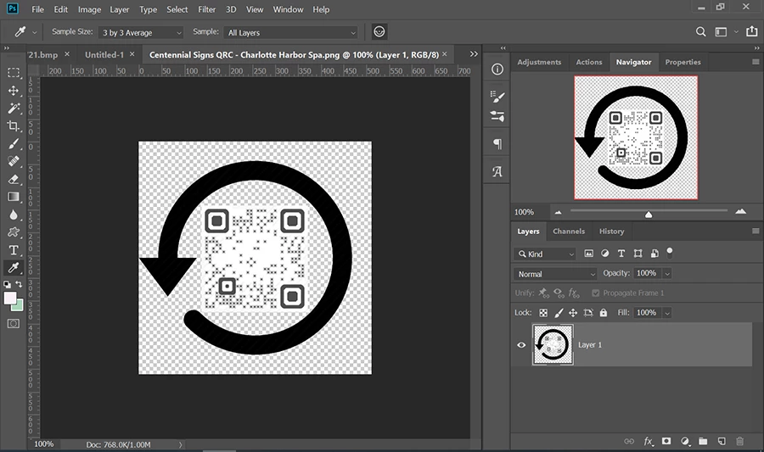764x452 pixels.
Task: Select the Type tool
Action: click(x=14, y=250)
